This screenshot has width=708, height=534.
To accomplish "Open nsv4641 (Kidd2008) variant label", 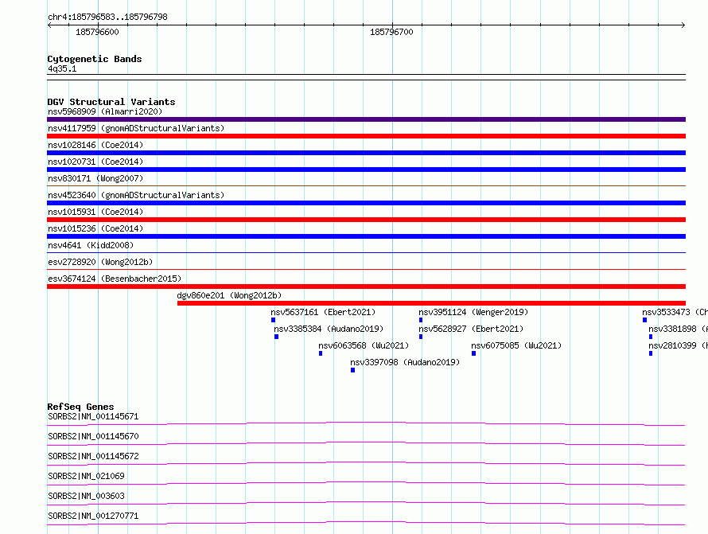I will [91, 245].
